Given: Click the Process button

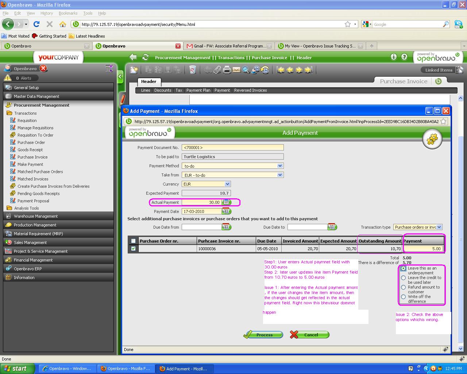Looking at the screenshot, I should [x=264, y=335].
